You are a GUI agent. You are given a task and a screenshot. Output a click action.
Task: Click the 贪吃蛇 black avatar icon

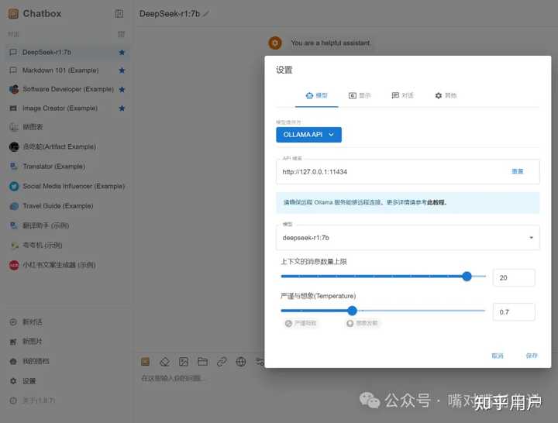[x=14, y=146]
